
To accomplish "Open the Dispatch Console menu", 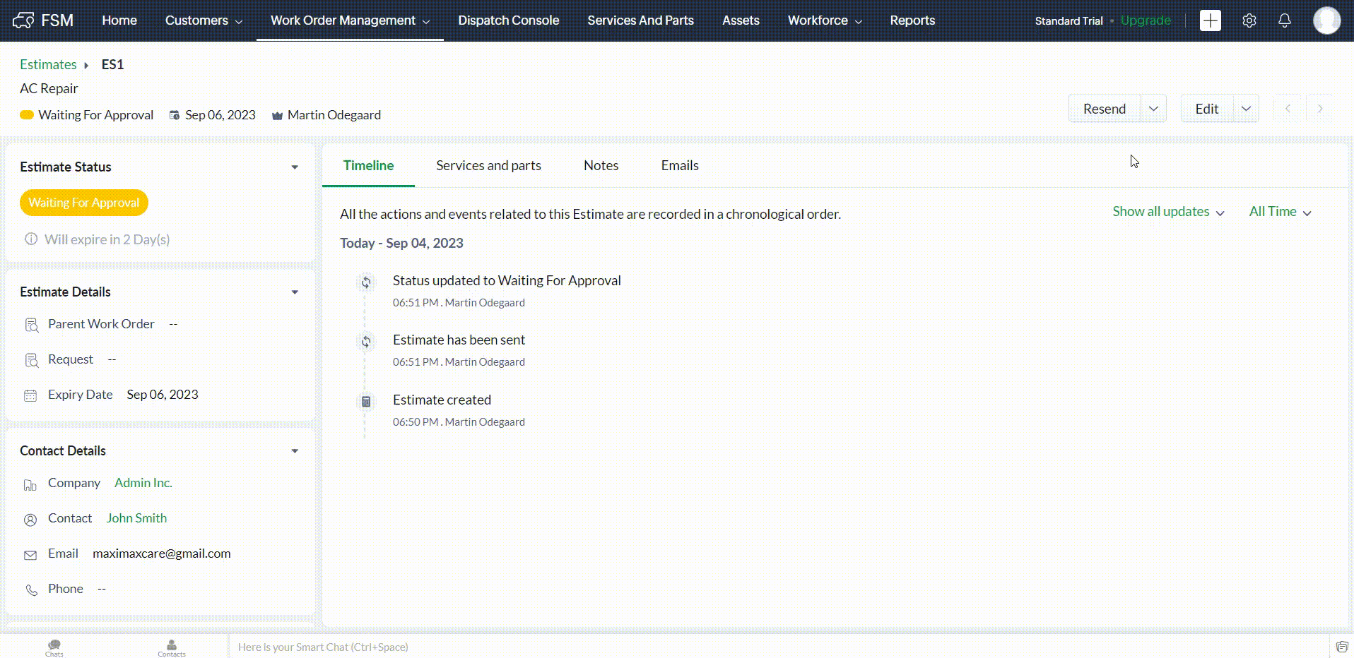I will click(x=508, y=20).
